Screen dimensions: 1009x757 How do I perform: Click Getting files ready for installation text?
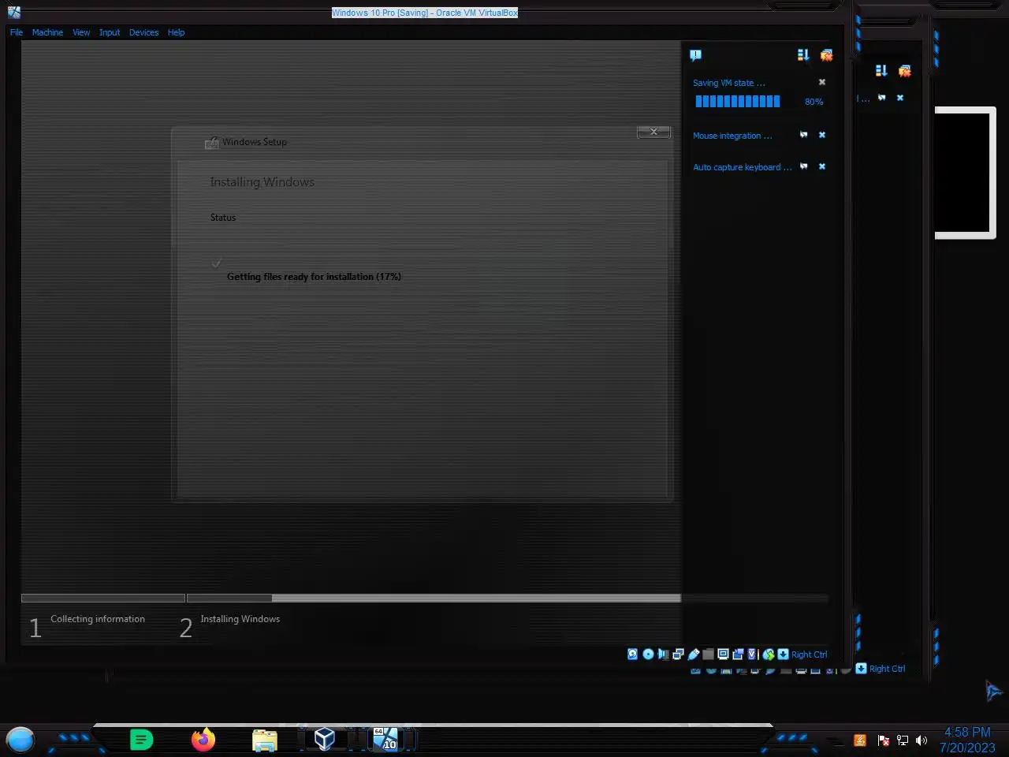point(314,277)
